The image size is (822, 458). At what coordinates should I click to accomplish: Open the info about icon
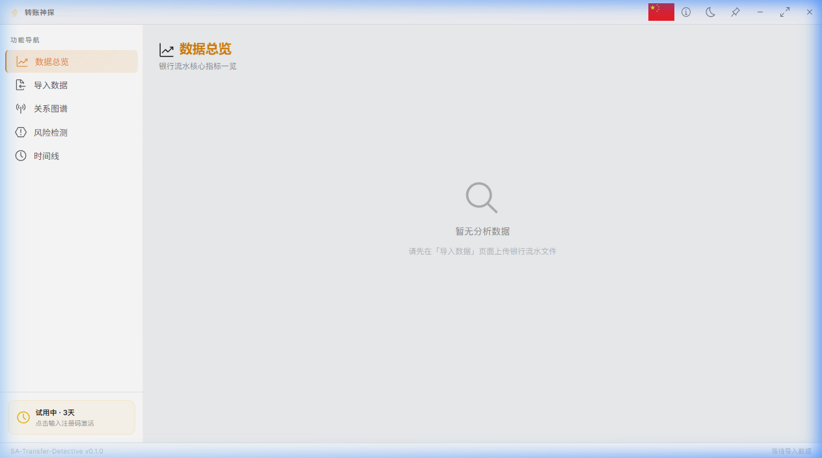pos(686,12)
